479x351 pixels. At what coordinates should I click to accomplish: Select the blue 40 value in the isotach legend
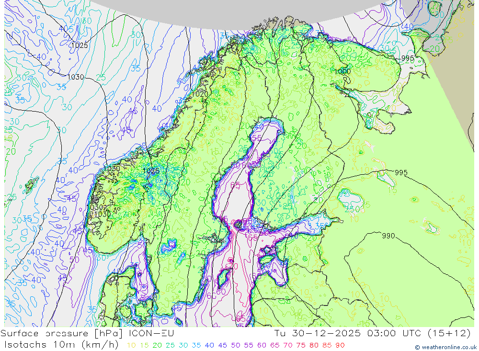[210, 346]
